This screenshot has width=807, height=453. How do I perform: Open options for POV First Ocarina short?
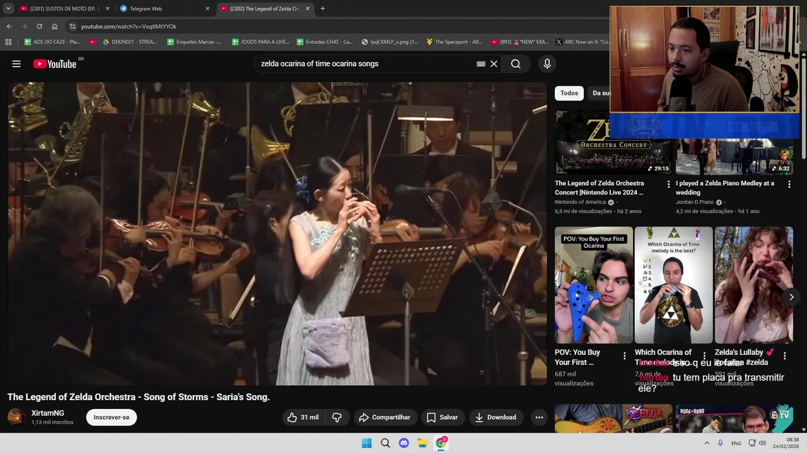coord(624,356)
